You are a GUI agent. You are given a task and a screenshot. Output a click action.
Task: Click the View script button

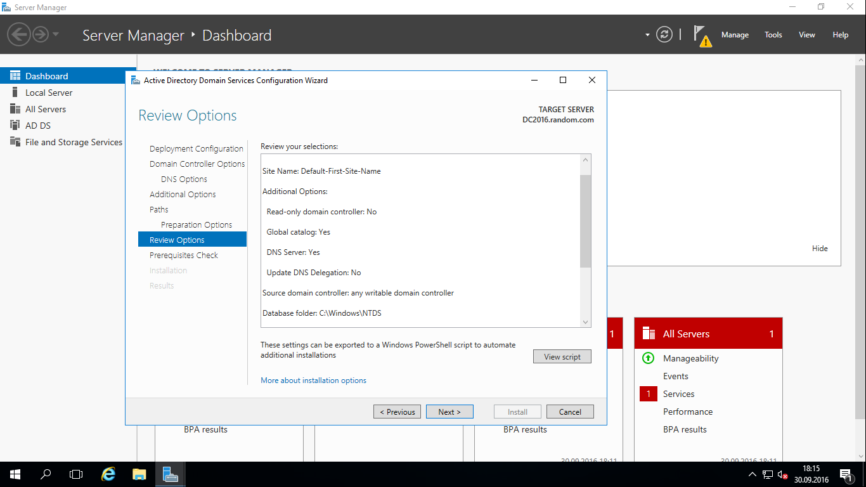[x=562, y=357]
